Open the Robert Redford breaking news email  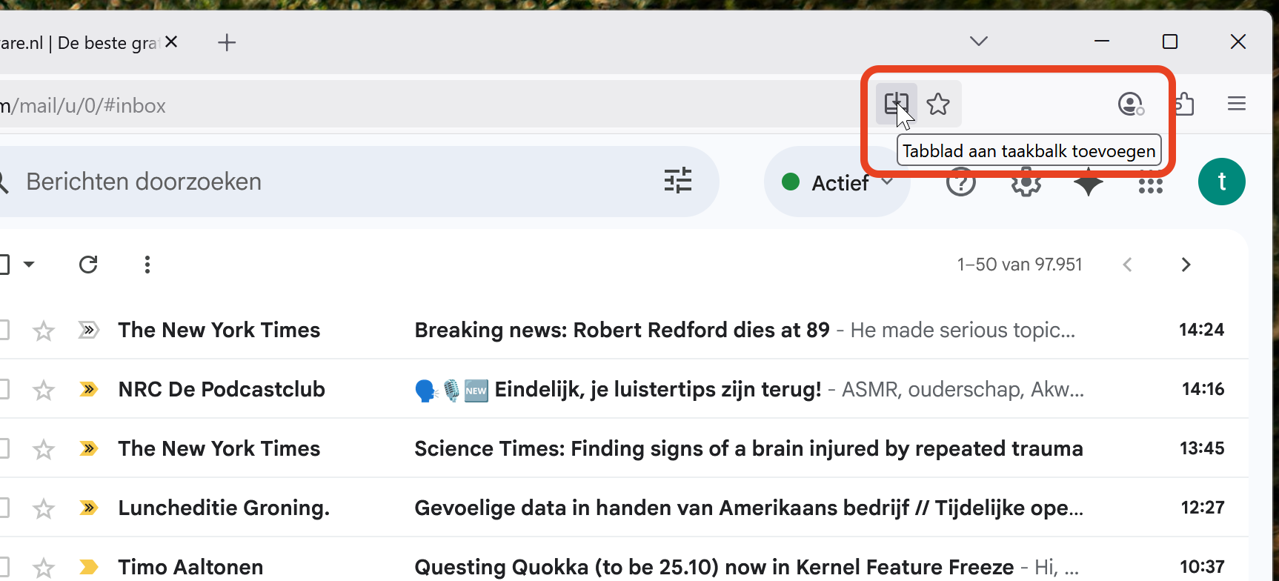(x=622, y=330)
